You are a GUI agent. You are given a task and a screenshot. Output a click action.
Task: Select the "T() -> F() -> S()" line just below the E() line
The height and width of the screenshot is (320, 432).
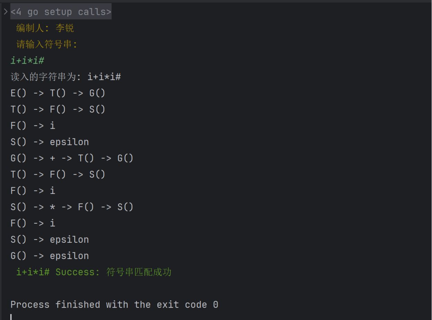(x=58, y=109)
